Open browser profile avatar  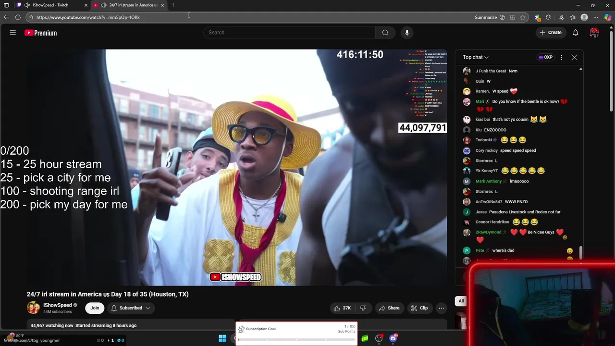pyautogui.click(x=584, y=17)
